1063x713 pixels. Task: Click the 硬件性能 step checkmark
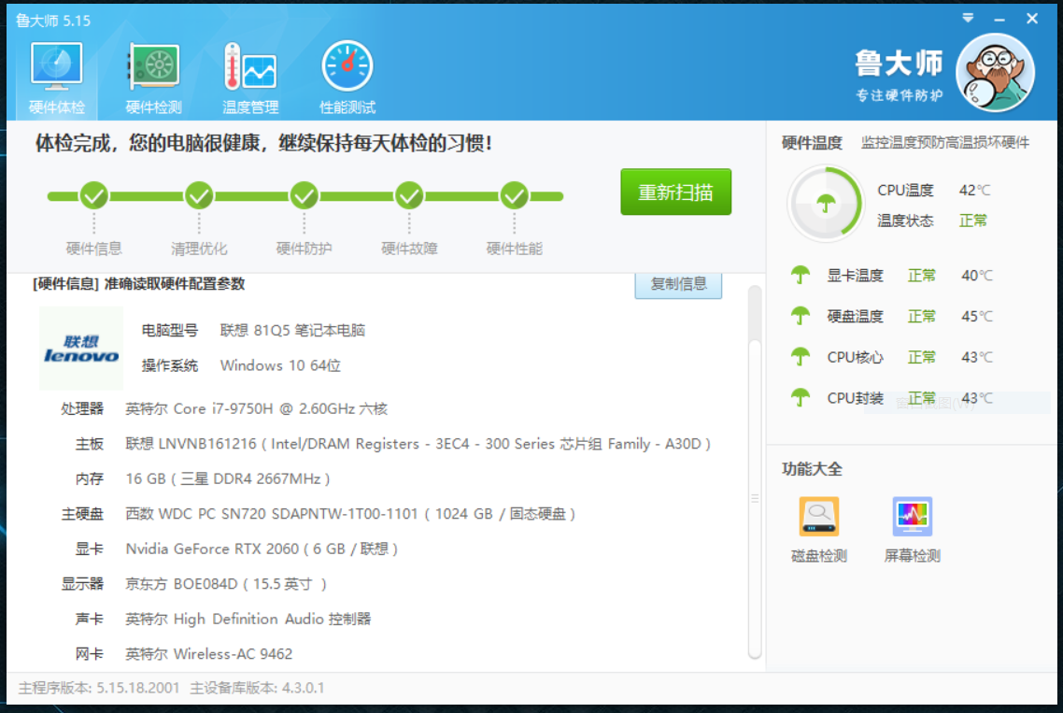tap(515, 196)
